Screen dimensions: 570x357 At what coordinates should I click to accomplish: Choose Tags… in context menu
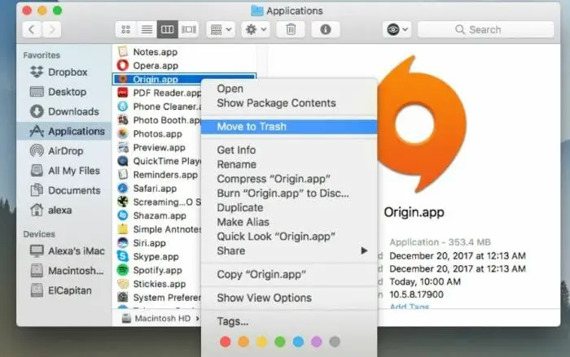[289, 321]
